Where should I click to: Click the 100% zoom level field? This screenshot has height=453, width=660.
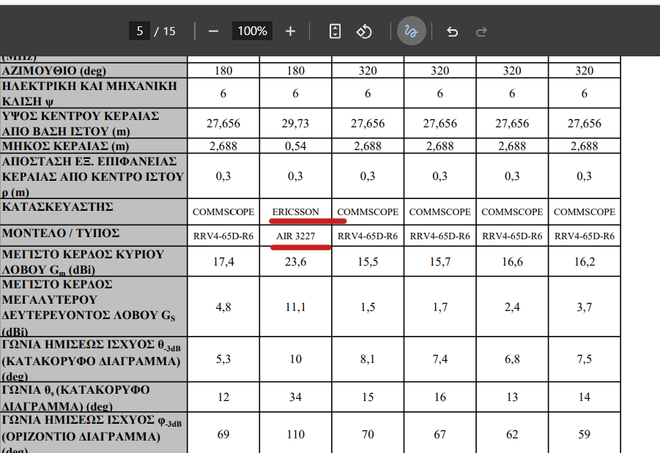(x=252, y=31)
